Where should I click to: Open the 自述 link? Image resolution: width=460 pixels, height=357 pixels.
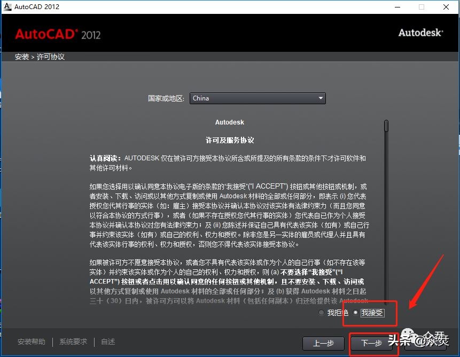pyautogui.click(x=107, y=342)
